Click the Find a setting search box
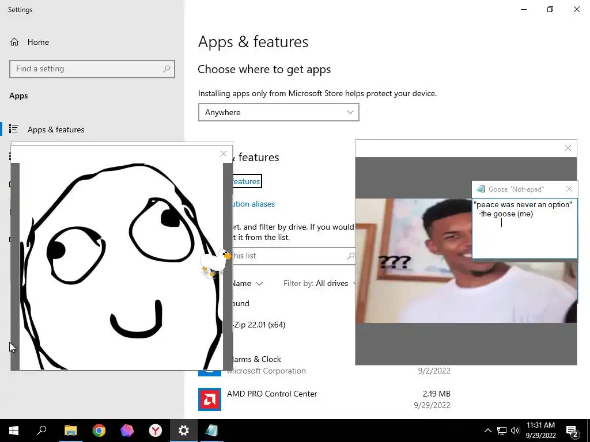The width and height of the screenshot is (590, 442). [92, 69]
